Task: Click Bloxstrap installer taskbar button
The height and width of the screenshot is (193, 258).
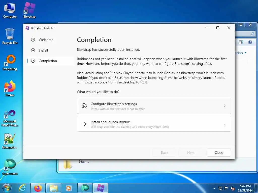Action: pos(101,188)
